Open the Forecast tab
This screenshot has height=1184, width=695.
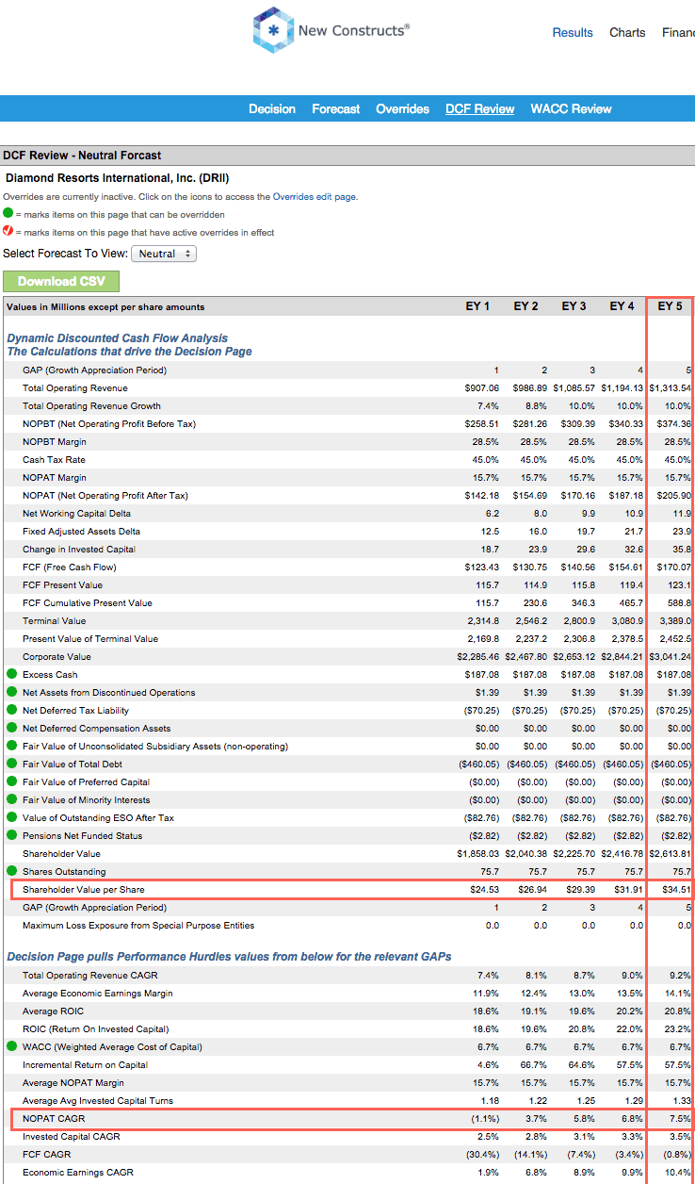pos(336,108)
